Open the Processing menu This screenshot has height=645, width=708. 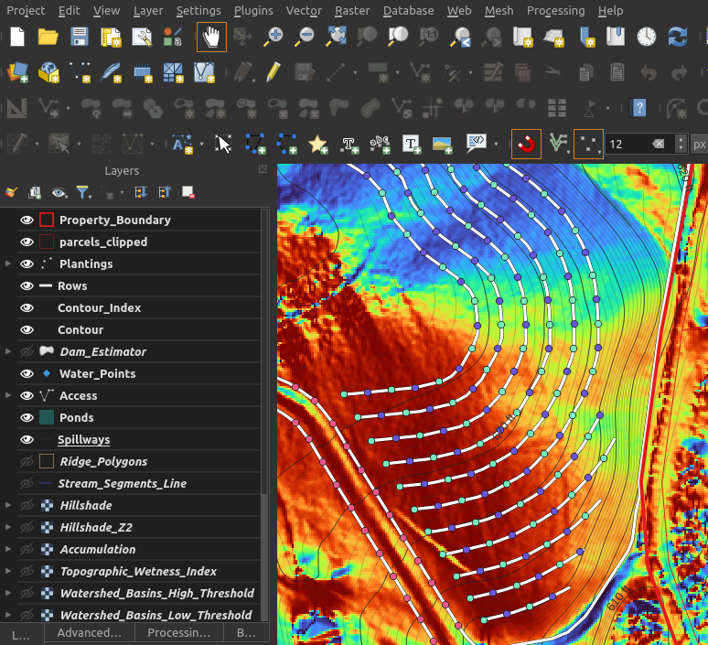(x=555, y=10)
